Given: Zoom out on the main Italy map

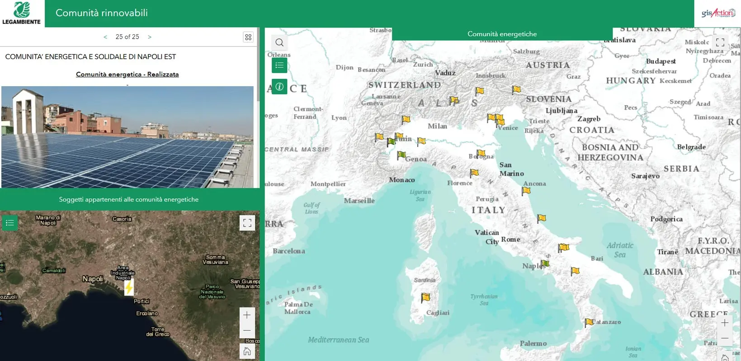Looking at the screenshot, I should click(x=725, y=338).
